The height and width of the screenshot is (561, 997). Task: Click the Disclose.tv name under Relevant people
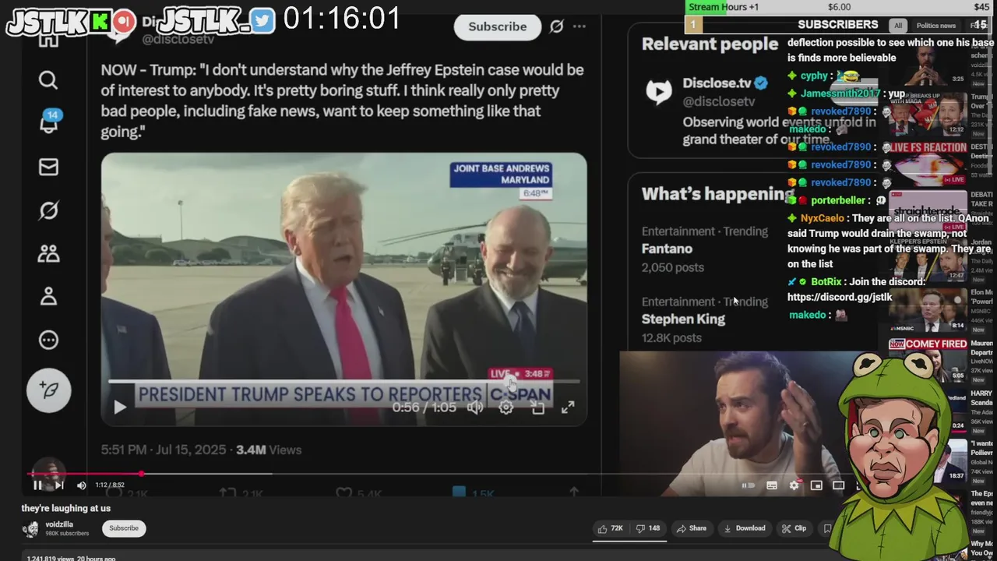[x=718, y=83]
